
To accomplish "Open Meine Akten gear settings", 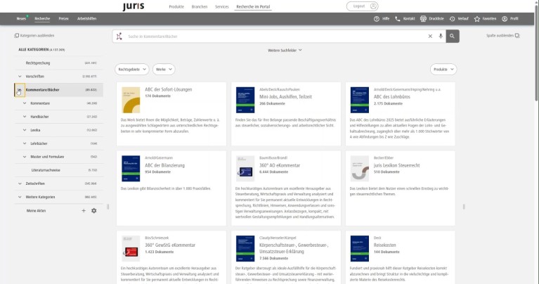I will click(93, 210).
